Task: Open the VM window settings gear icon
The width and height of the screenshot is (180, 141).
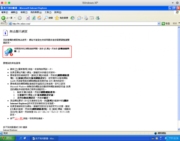Action: tap(177, 3)
